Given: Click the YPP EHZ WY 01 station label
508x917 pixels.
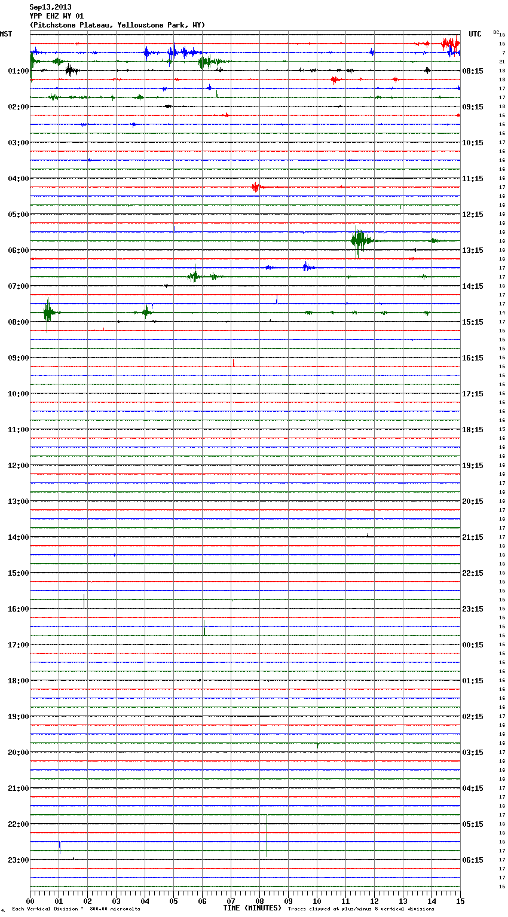Looking at the screenshot, I should pyautogui.click(x=57, y=16).
